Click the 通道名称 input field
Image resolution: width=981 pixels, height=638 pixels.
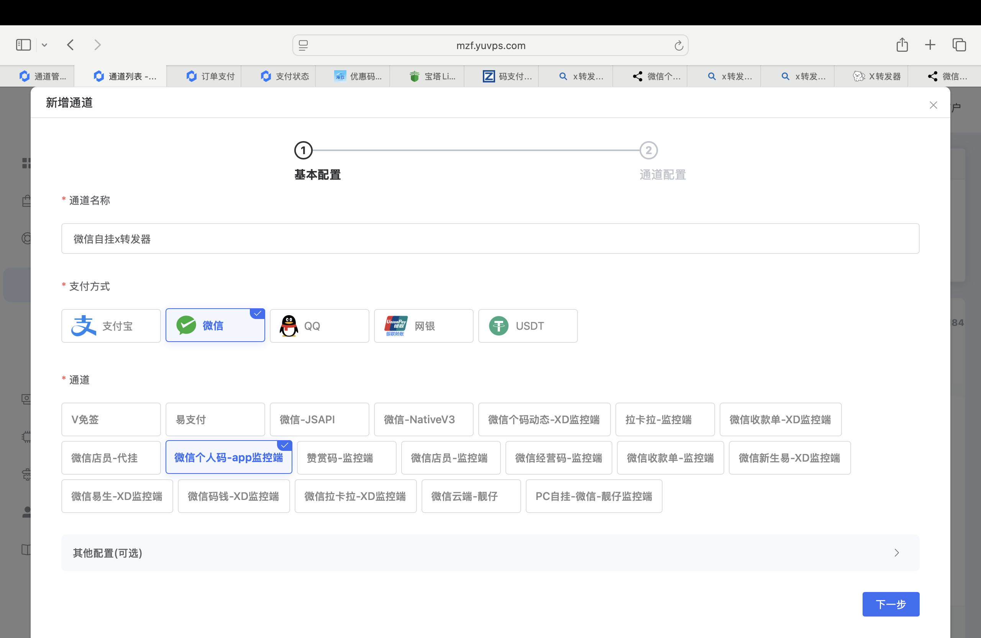pos(490,239)
